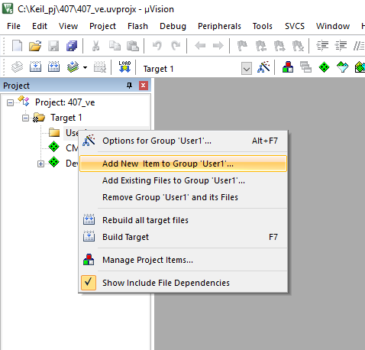
Task: Select Target 1 in project tree
Action: (x=66, y=118)
